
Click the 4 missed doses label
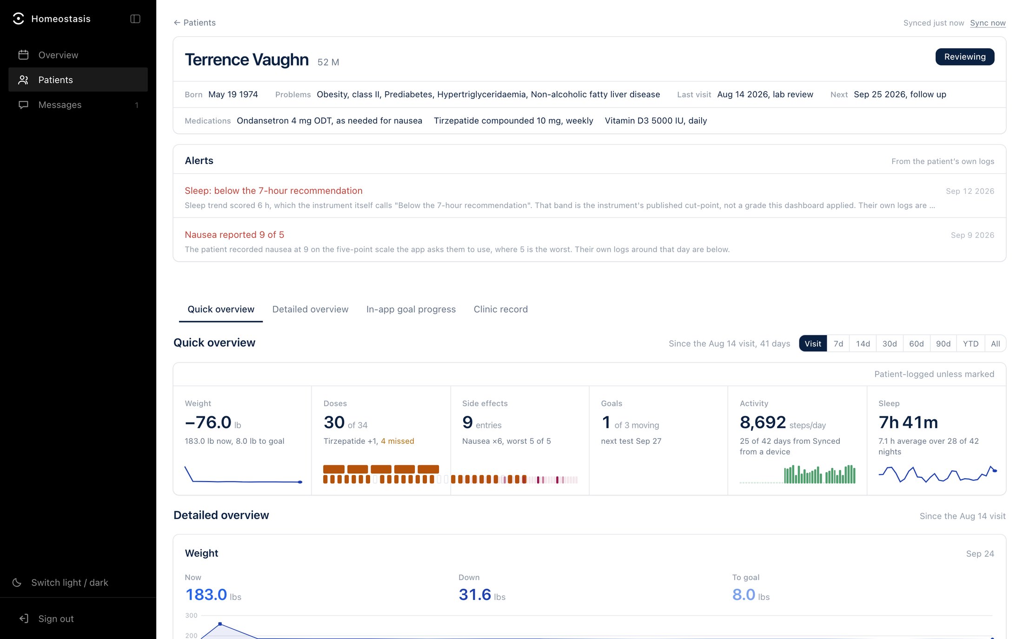pyautogui.click(x=397, y=441)
